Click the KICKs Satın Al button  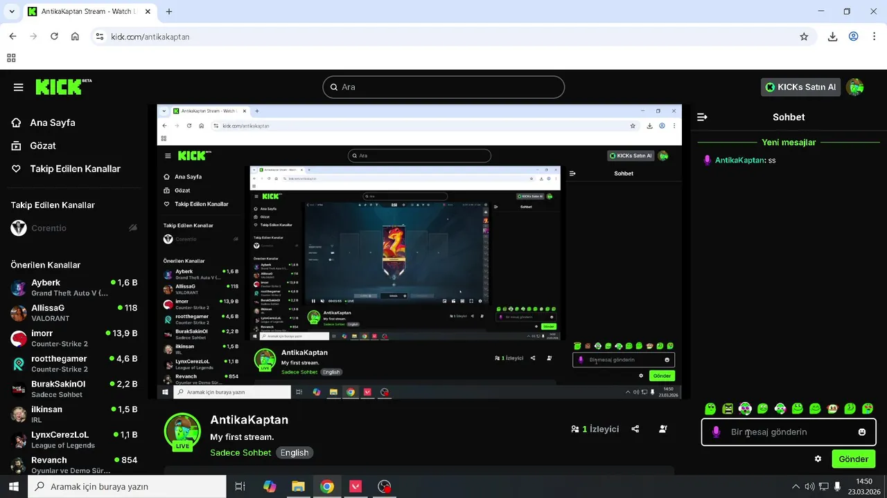[x=800, y=87]
